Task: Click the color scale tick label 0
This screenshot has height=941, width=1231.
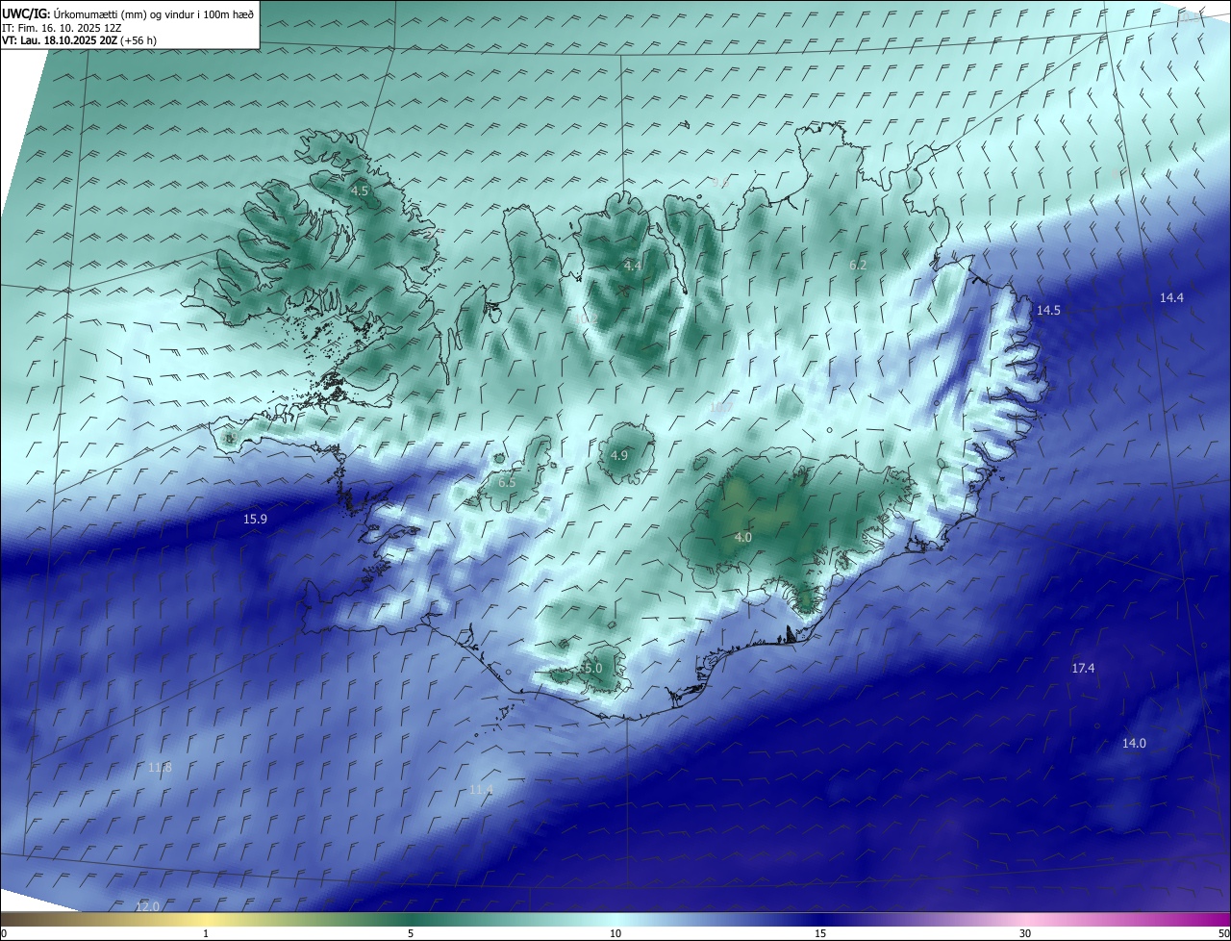Action: [4, 933]
